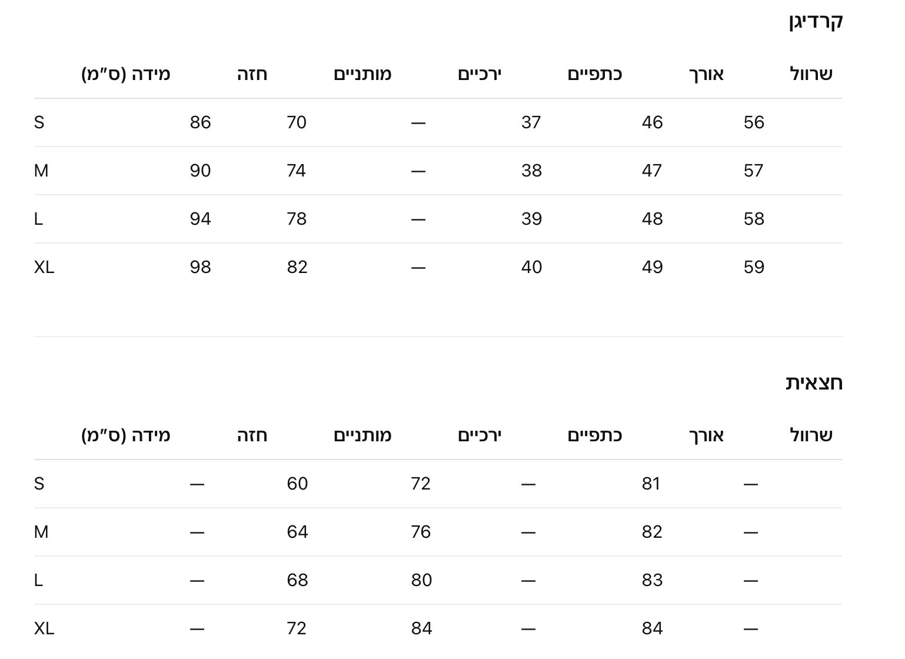Select the M size row label in skirt table

pyautogui.click(x=41, y=532)
